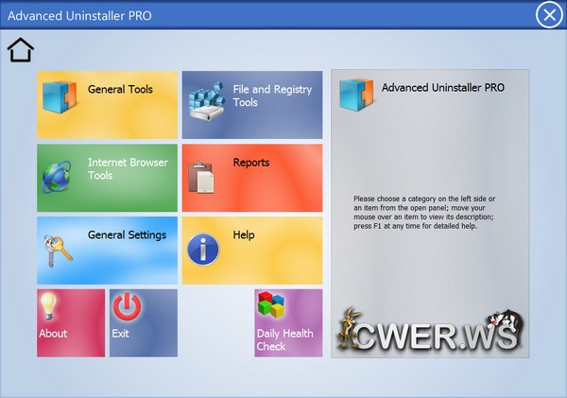
Task: Click 'Advanced Uninstaller PRO' panel heading
Action: pyautogui.click(x=443, y=88)
